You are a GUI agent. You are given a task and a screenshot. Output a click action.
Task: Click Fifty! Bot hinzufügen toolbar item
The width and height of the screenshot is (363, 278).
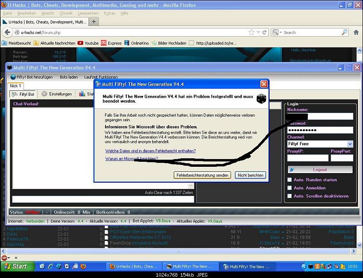pos(32,77)
